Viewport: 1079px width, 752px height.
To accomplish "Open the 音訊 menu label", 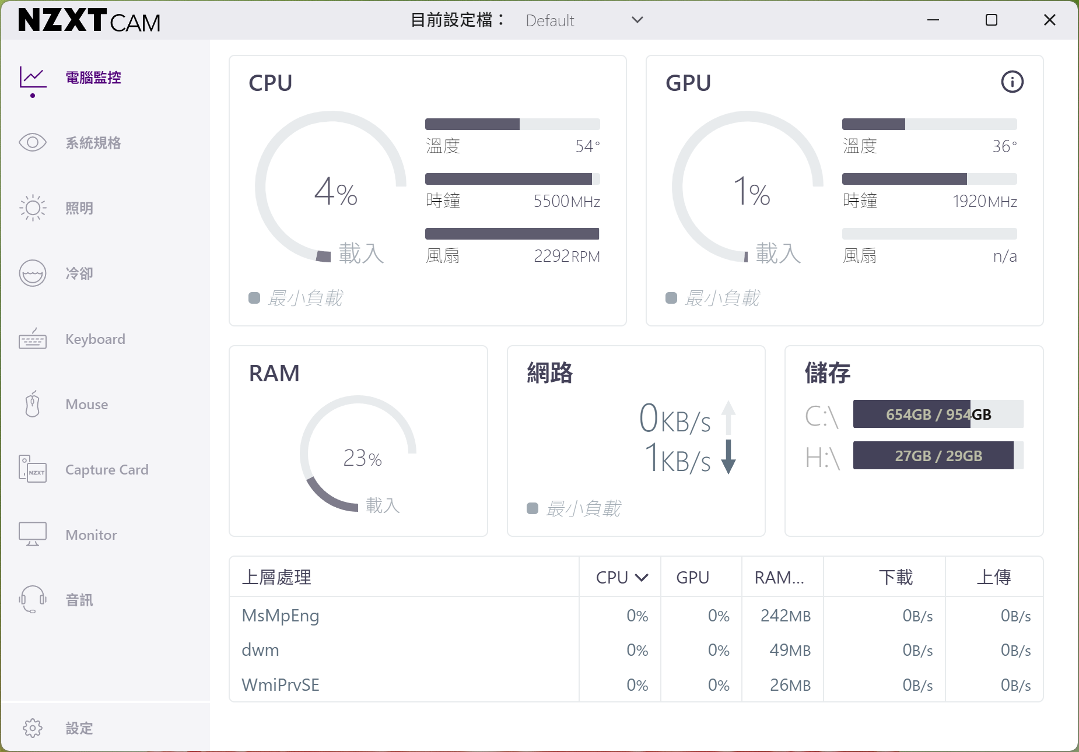I will click(79, 600).
